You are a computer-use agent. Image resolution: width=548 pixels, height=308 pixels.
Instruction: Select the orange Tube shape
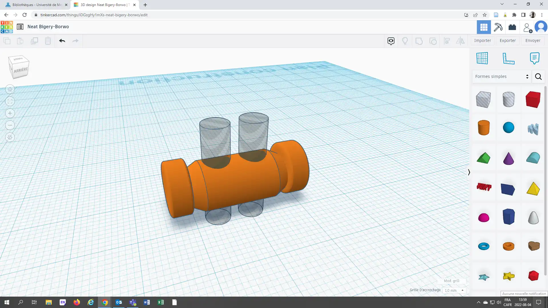click(x=508, y=246)
